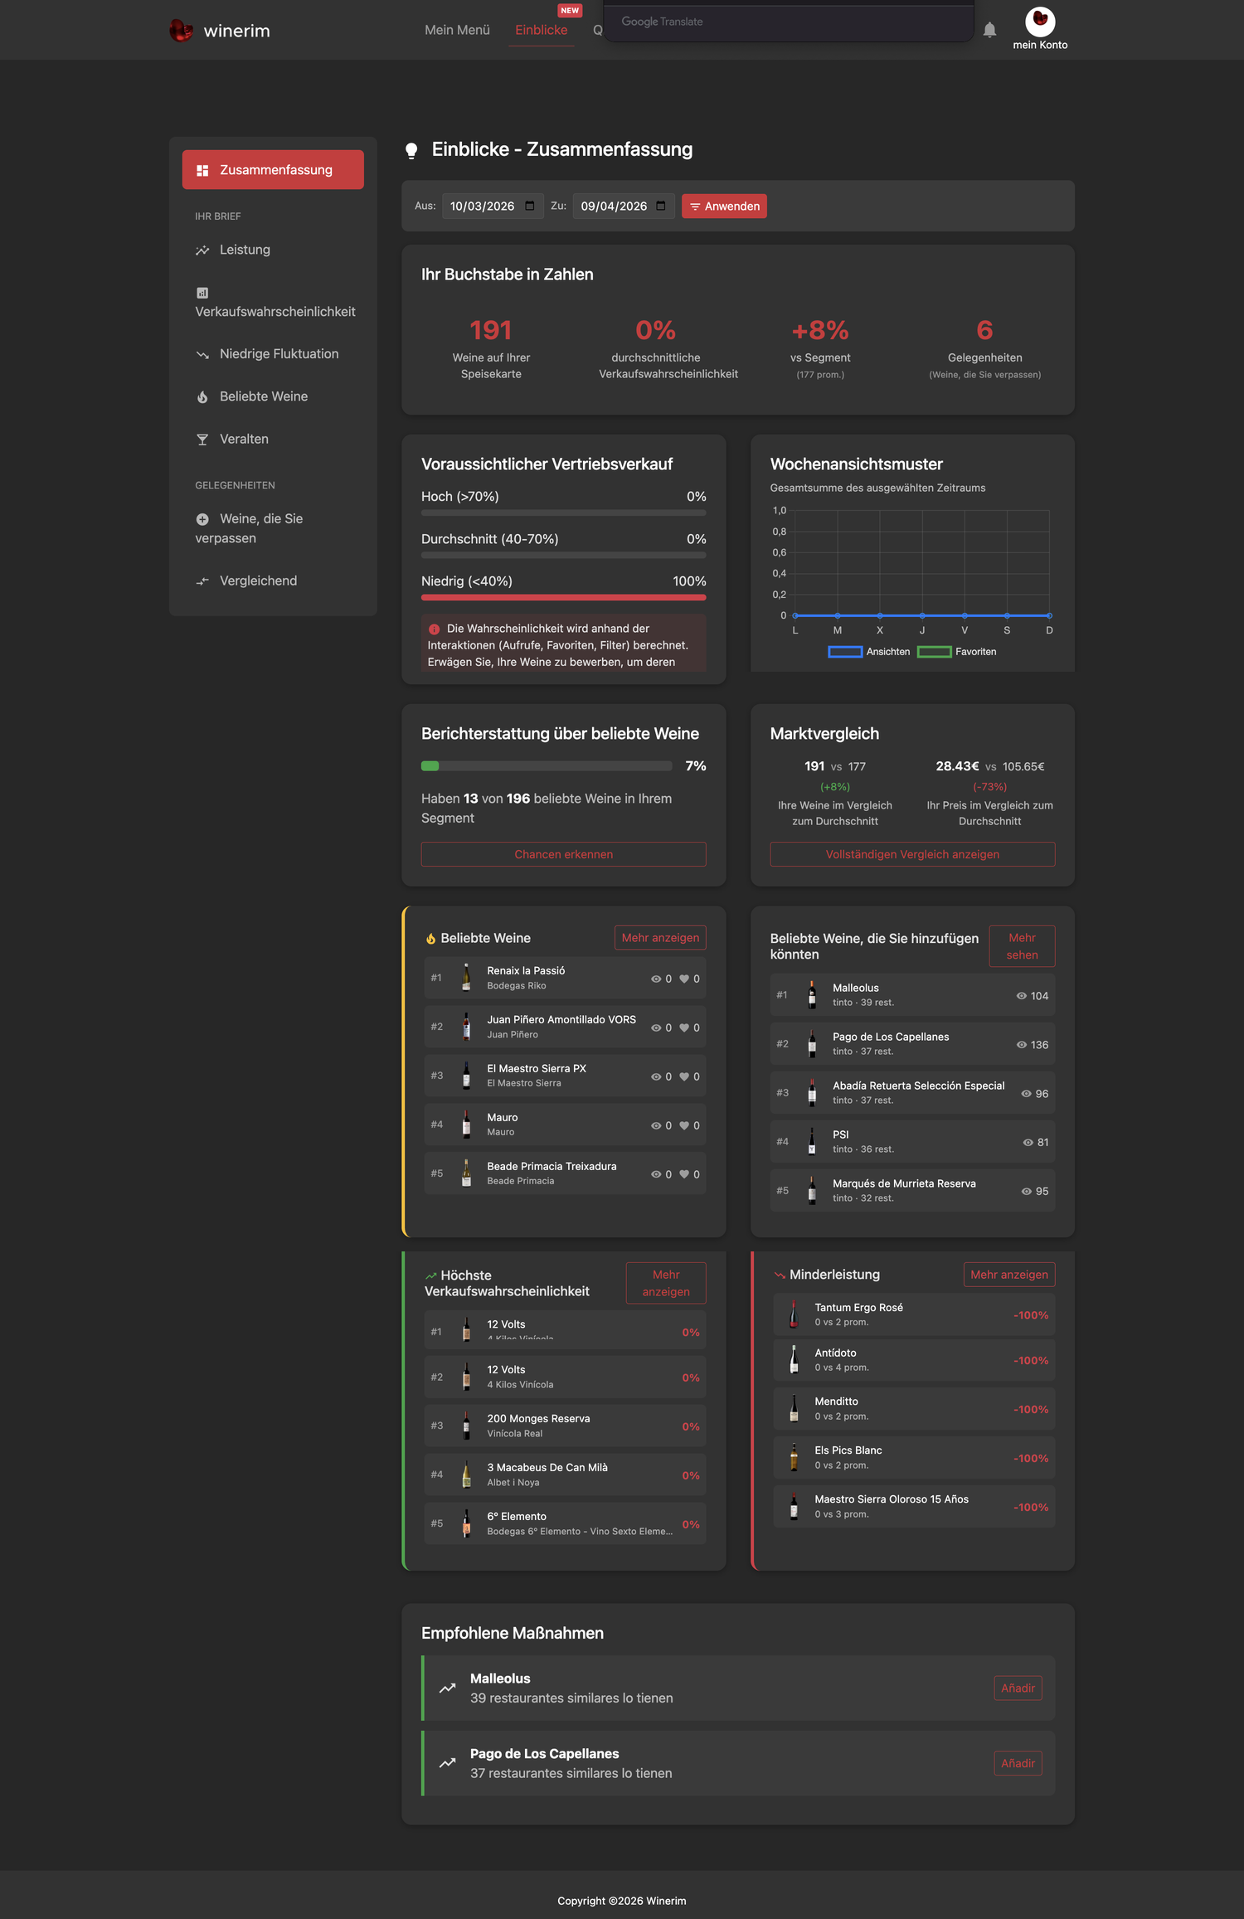Click the notification bell icon
Viewport: 1244px width, 1919px height.
(x=989, y=30)
